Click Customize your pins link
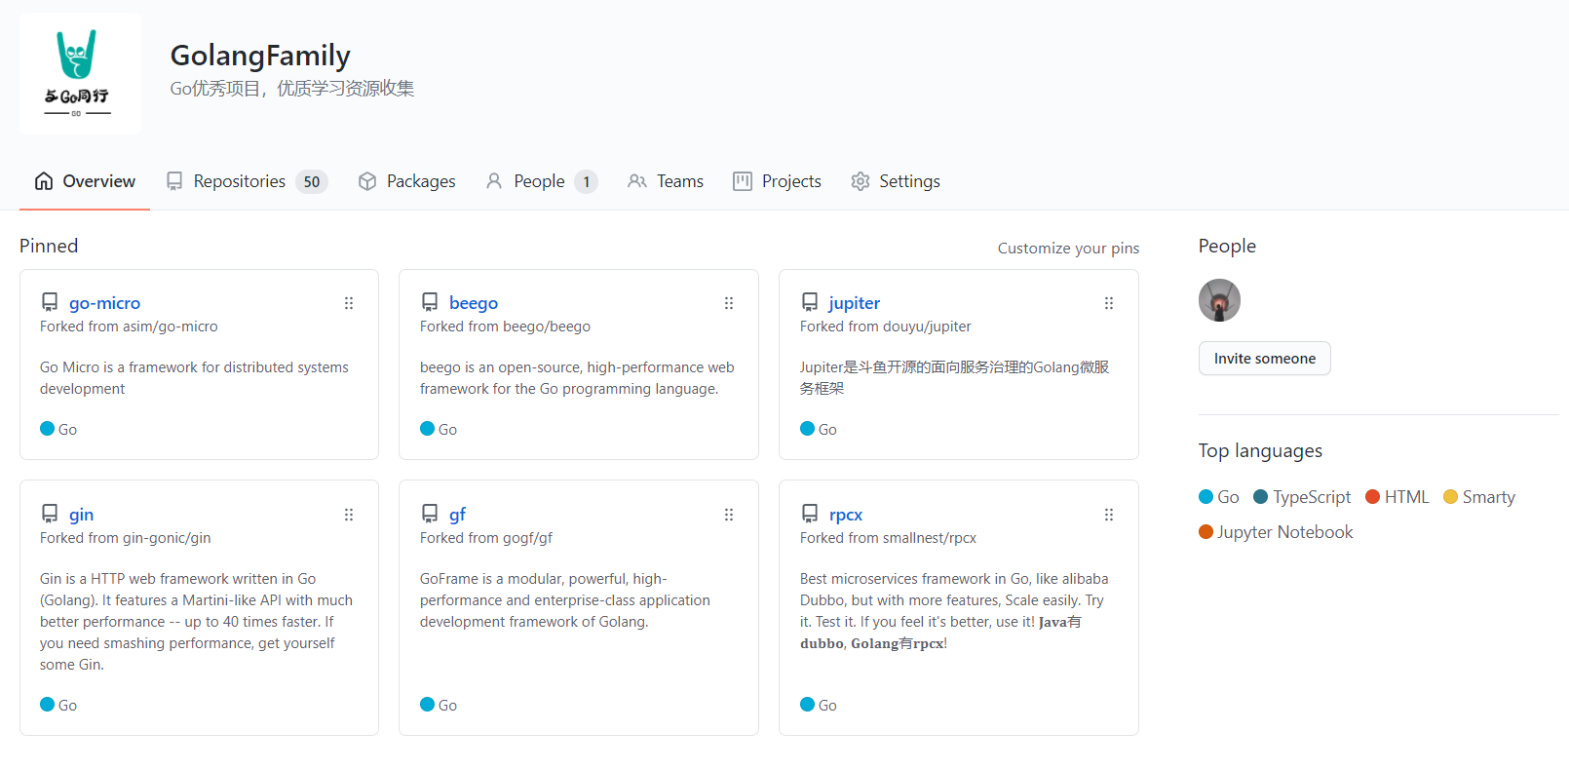Viewport: 1569px width, 769px height. [1068, 249]
